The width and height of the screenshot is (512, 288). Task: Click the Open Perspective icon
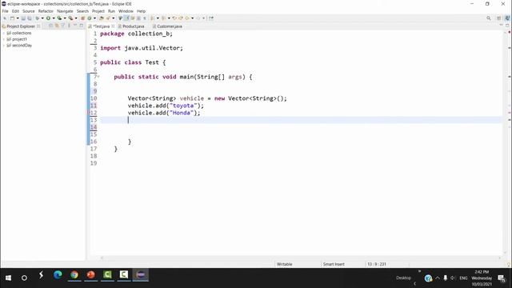pos(499,18)
